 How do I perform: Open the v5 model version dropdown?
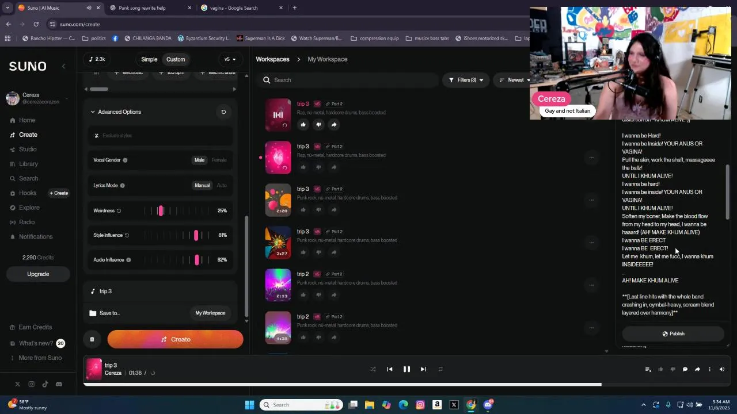230,59
